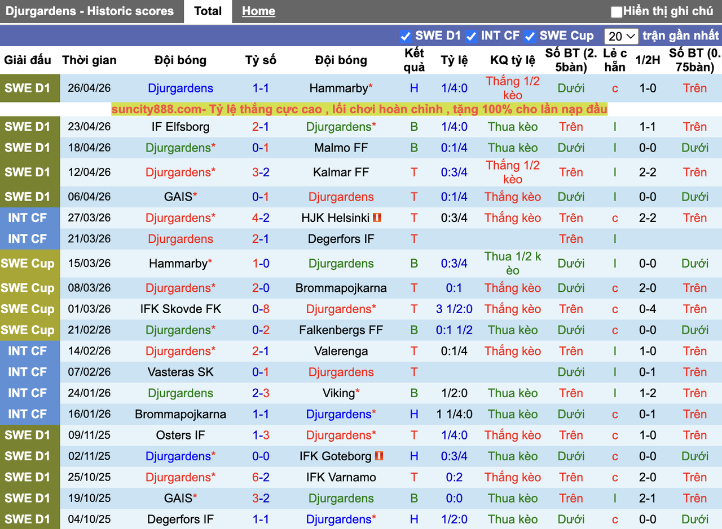Open the Home tab
722x529 pixels.
tap(258, 11)
